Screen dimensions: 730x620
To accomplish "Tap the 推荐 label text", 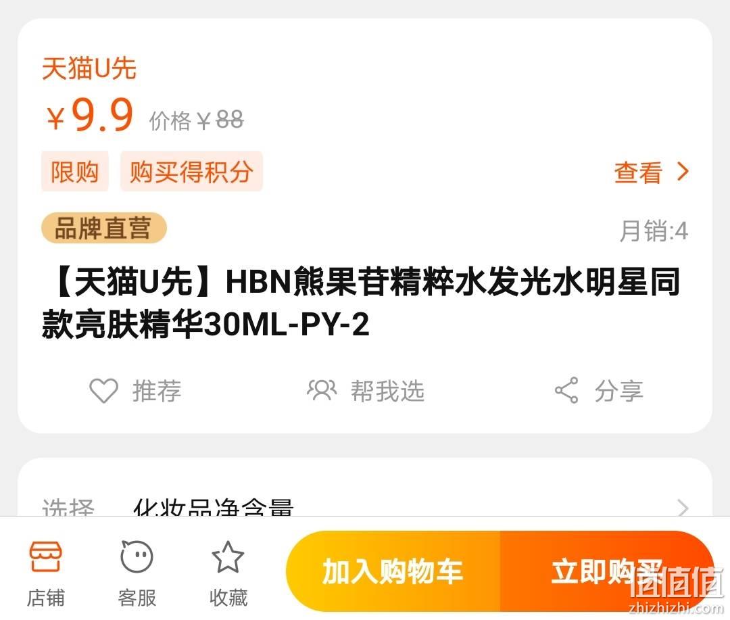I will pos(157,391).
